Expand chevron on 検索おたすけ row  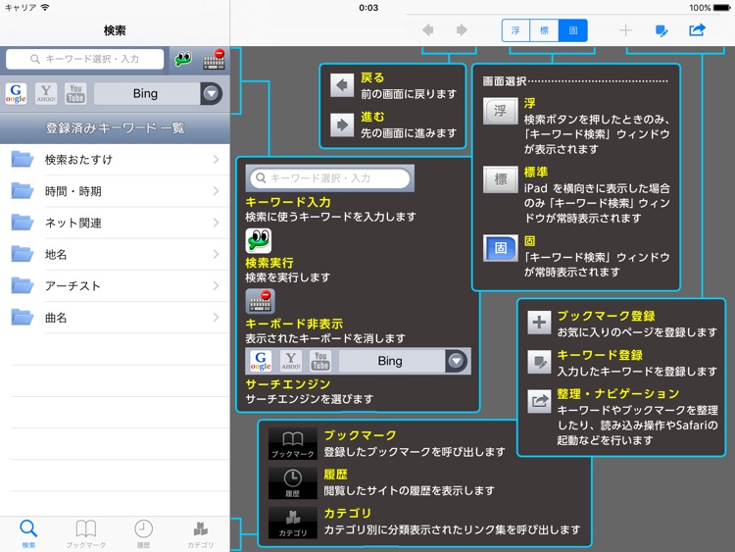(217, 160)
